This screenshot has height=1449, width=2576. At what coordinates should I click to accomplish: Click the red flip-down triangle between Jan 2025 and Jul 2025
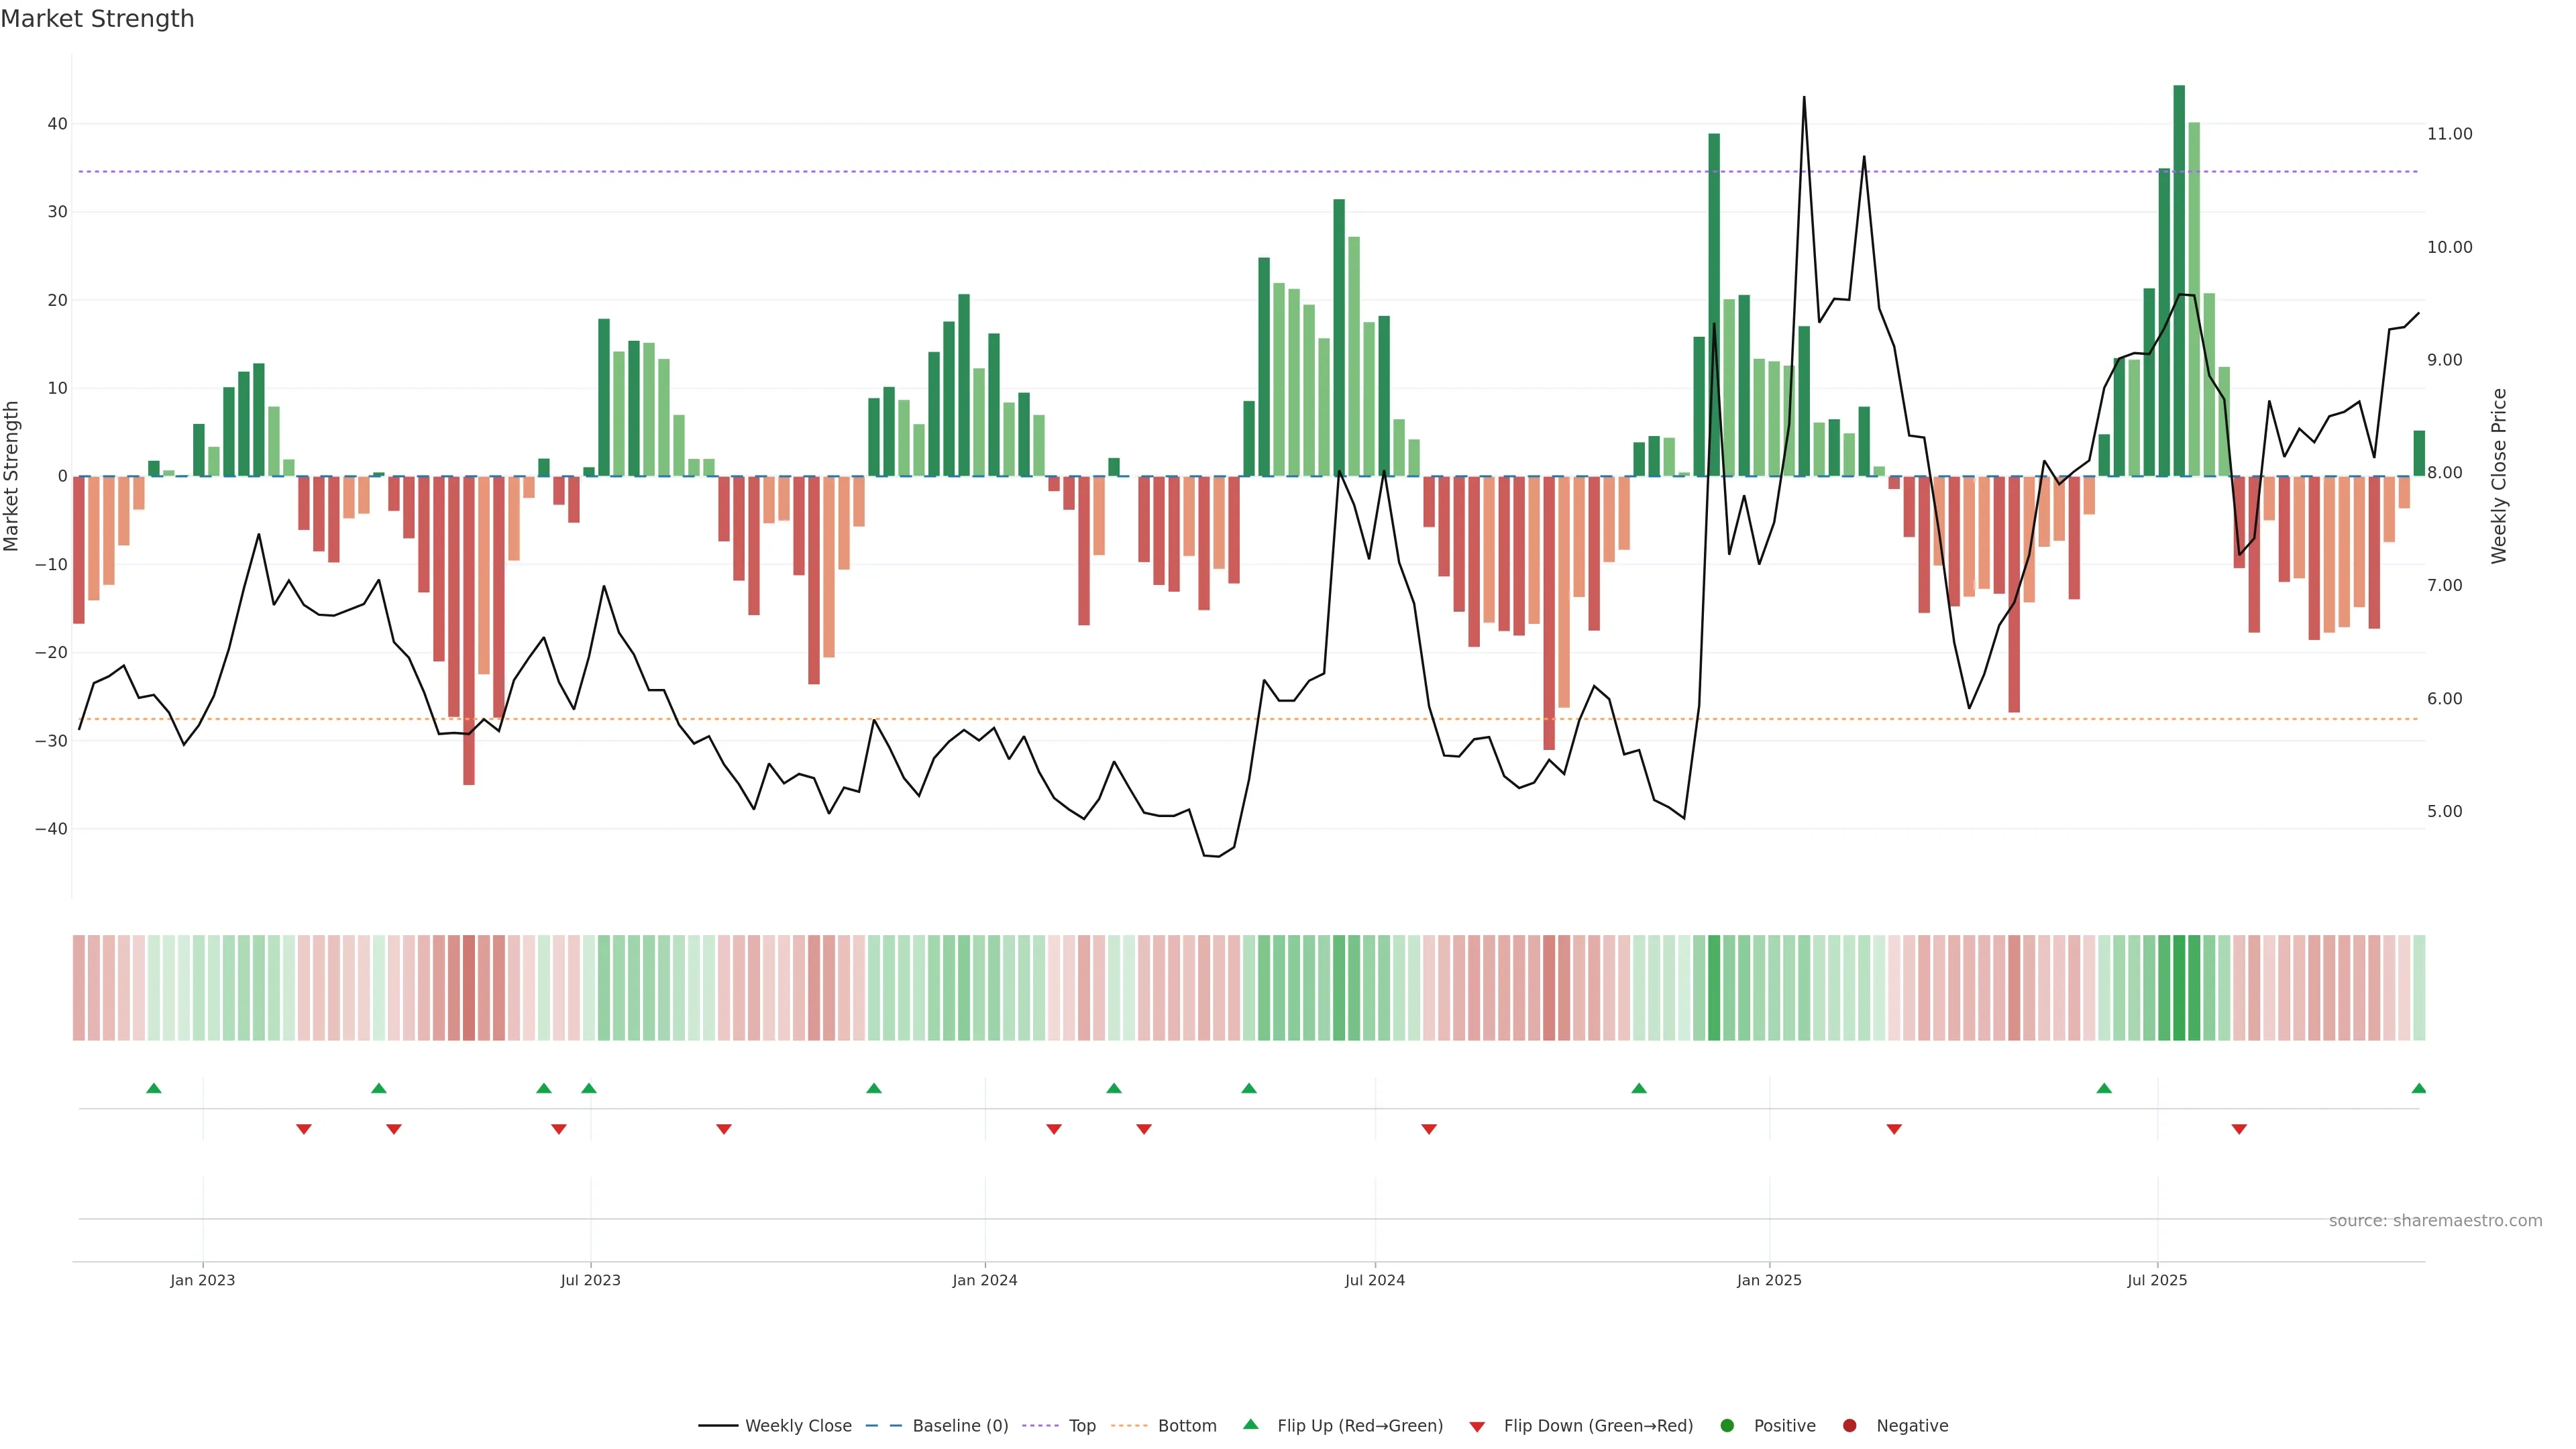pyautogui.click(x=1894, y=1129)
